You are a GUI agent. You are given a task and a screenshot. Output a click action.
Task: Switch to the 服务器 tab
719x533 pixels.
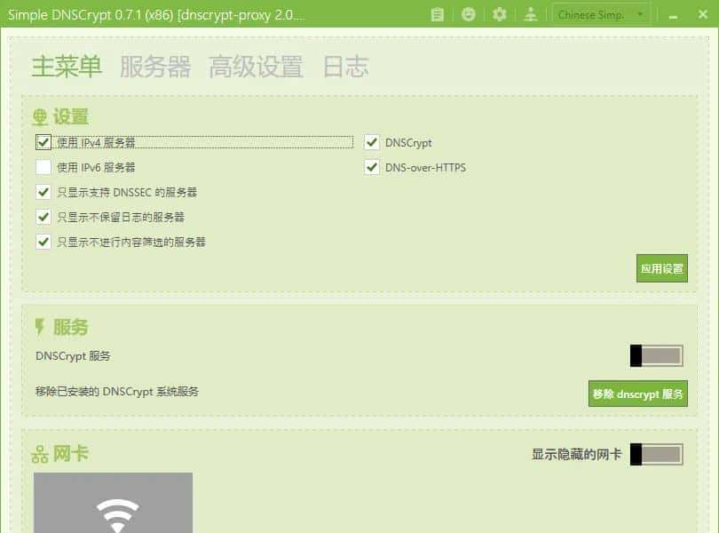157,67
